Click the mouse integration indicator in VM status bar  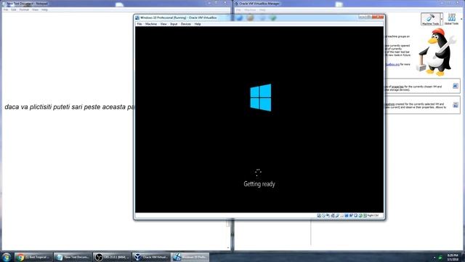(x=360, y=215)
